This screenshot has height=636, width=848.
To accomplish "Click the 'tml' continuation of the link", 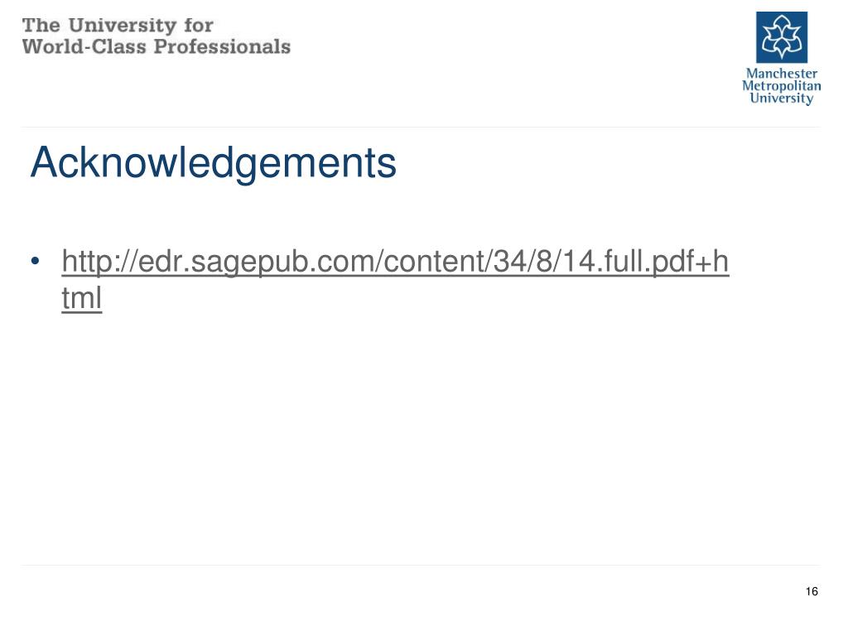I will pyautogui.click(x=82, y=297).
